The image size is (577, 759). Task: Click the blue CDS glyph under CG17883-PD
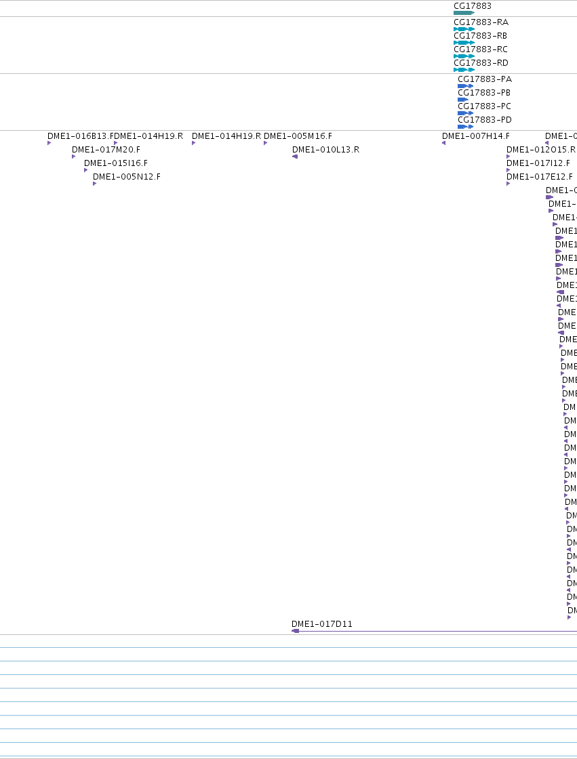pyautogui.click(x=466, y=127)
